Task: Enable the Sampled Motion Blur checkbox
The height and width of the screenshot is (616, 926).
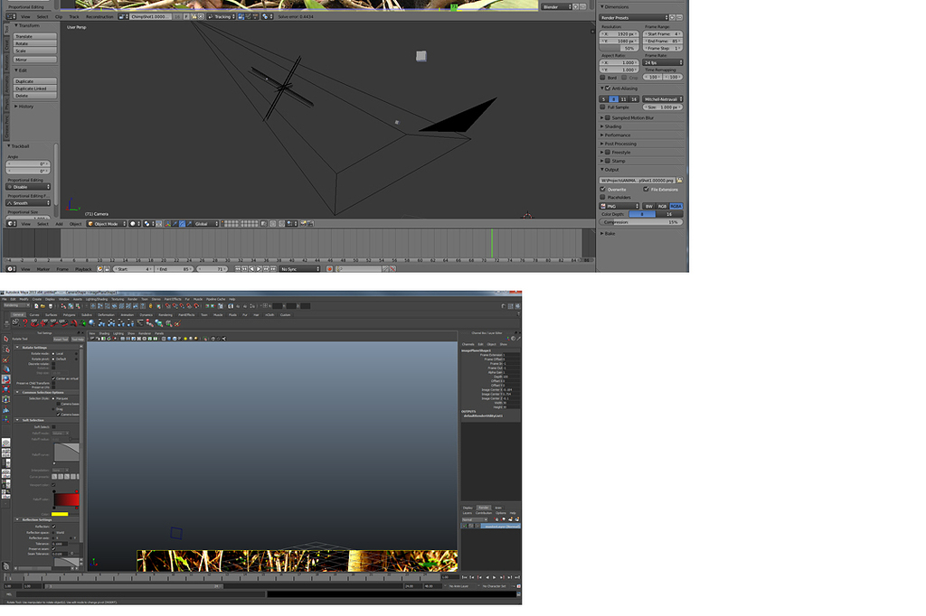Action: tap(608, 118)
